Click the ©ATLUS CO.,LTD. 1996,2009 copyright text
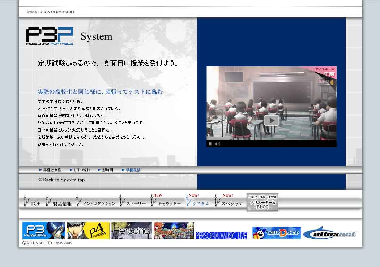The width and height of the screenshot is (380, 267). click(x=47, y=243)
